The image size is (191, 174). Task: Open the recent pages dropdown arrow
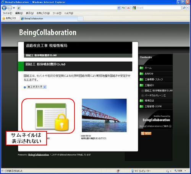[x=14, y=8]
